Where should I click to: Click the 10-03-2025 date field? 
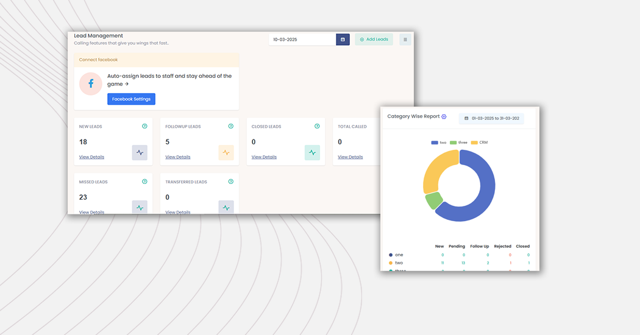click(x=302, y=40)
